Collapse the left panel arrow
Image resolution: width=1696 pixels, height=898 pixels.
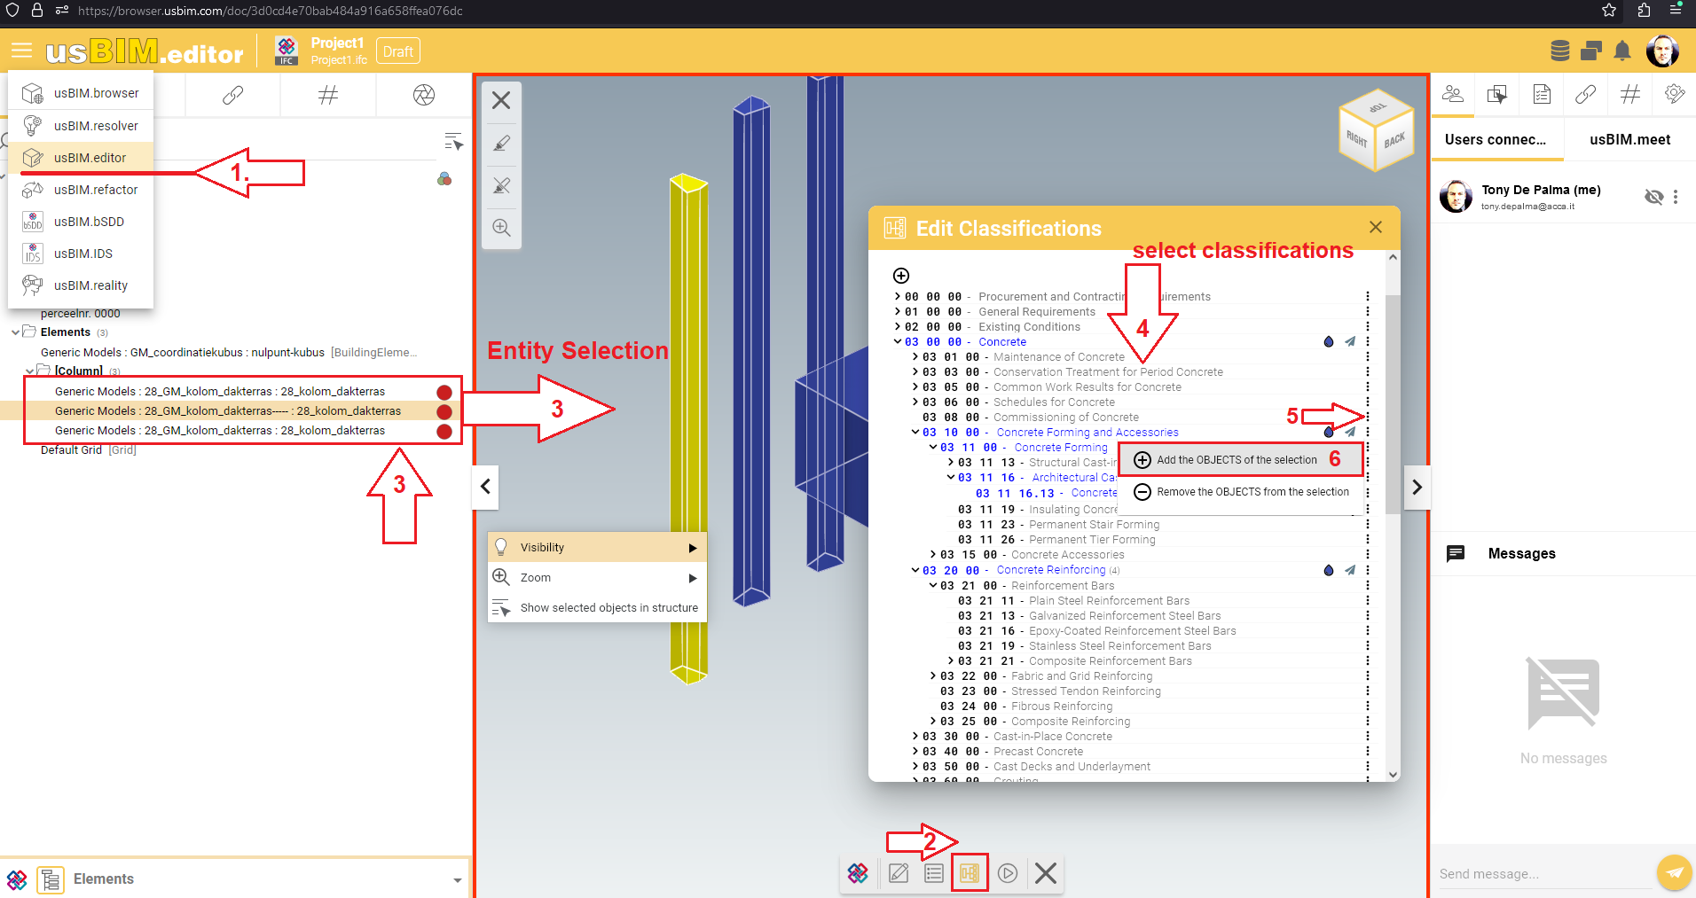tap(485, 487)
